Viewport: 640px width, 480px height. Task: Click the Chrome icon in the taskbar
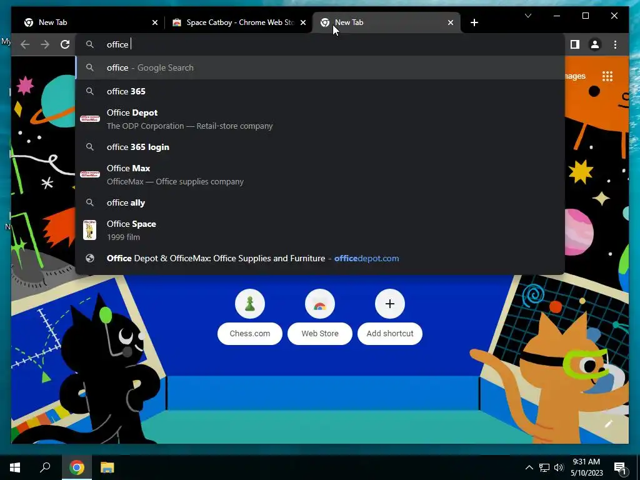click(77, 467)
